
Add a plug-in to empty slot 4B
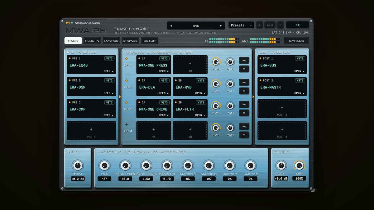[x=190, y=131]
